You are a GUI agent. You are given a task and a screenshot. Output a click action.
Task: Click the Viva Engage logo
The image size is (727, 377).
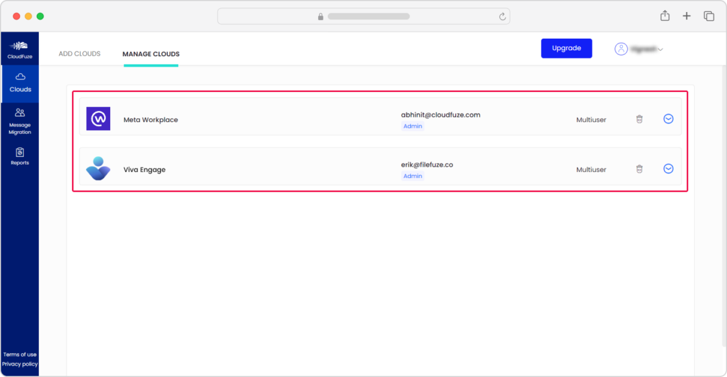tap(98, 169)
